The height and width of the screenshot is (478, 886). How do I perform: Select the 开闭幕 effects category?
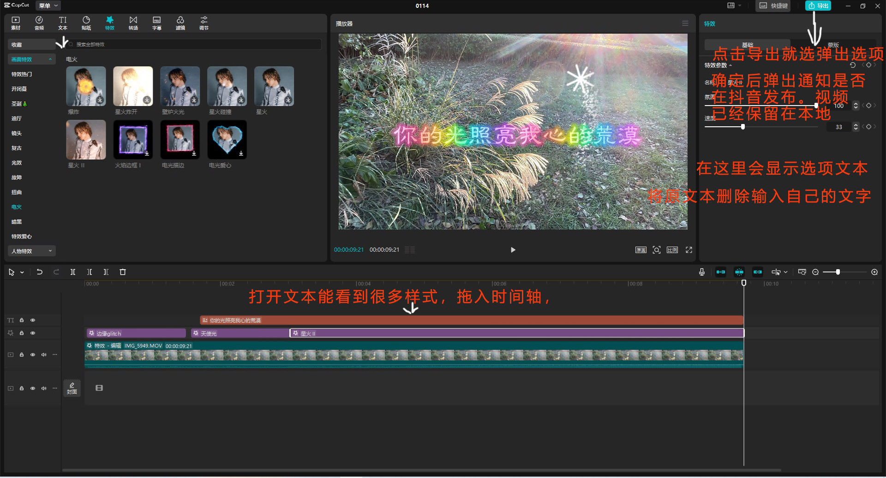point(19,89)
